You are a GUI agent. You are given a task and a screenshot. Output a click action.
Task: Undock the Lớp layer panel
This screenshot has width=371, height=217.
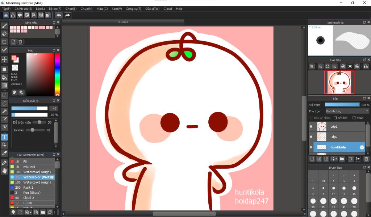364,98
